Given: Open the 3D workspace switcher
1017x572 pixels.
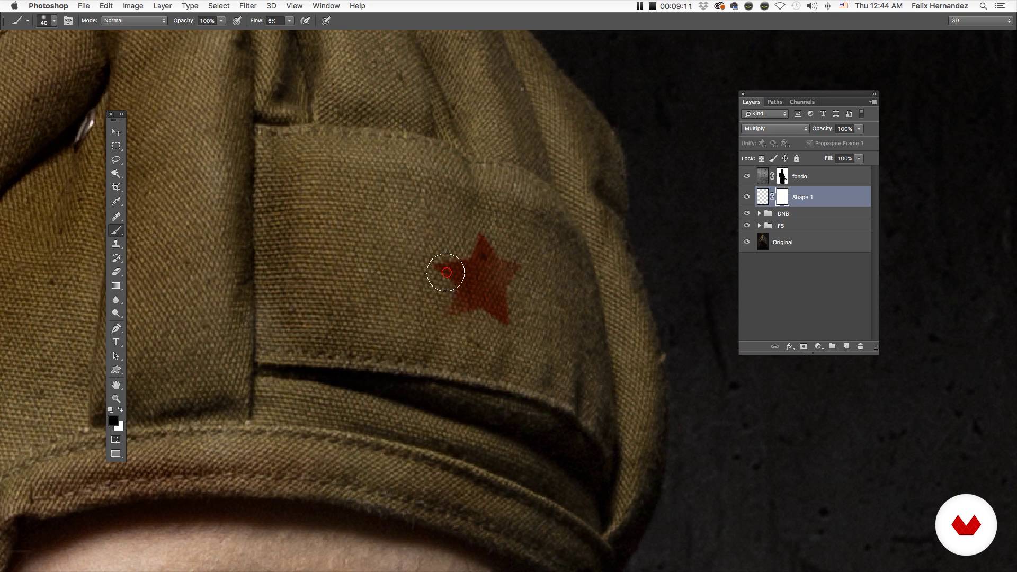Looking at the screenshot, I should 980,21.
